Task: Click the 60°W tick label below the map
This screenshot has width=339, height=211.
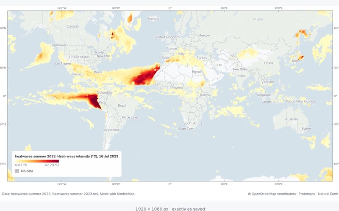Action: coord(116,184)
